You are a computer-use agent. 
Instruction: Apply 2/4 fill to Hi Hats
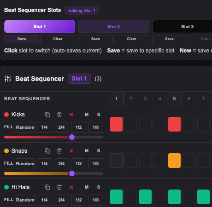point(61,200)
